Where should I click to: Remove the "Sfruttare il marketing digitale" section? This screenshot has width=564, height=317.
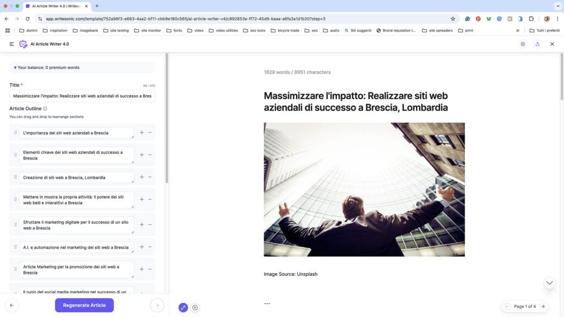pos(150,225)
